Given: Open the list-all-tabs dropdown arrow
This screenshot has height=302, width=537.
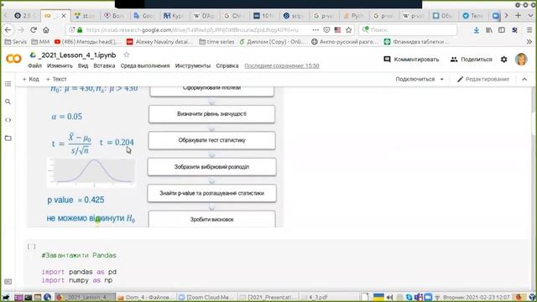Looking at the screenshot, I should pos(530,15).
